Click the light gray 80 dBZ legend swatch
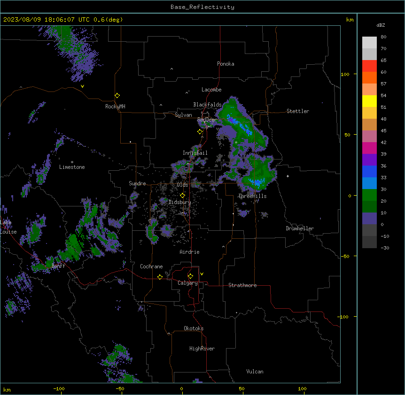 [x=369, y=42]
